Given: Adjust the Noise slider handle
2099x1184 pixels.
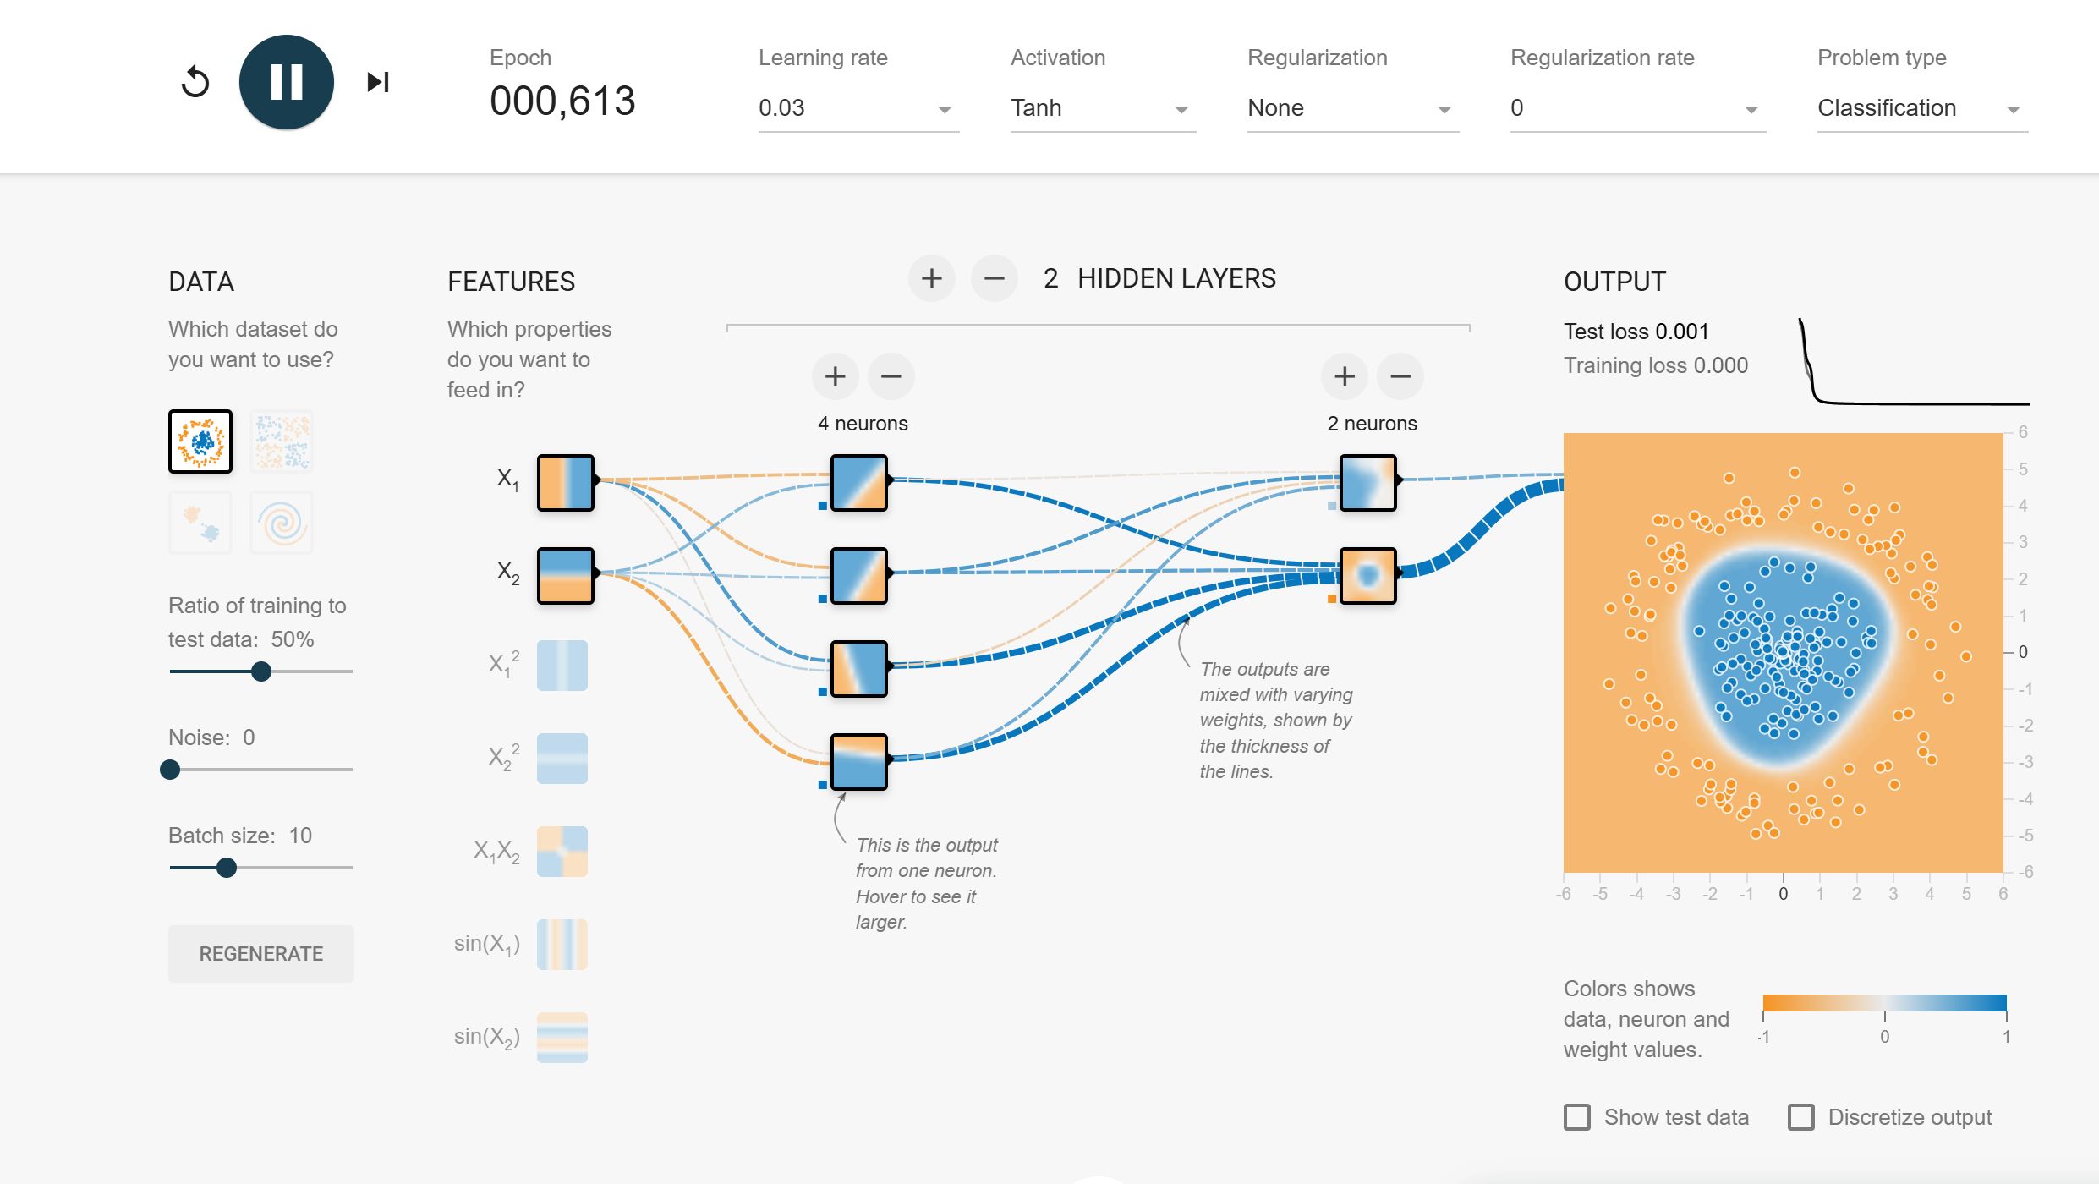Looking at the screenshot, I should pos(170,770).
